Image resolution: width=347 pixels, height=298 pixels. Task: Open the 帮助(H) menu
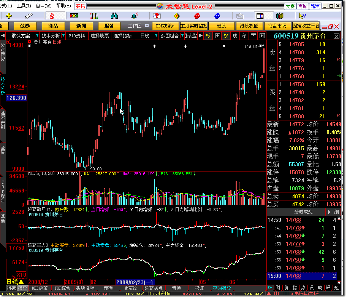[x=63, y=6]
